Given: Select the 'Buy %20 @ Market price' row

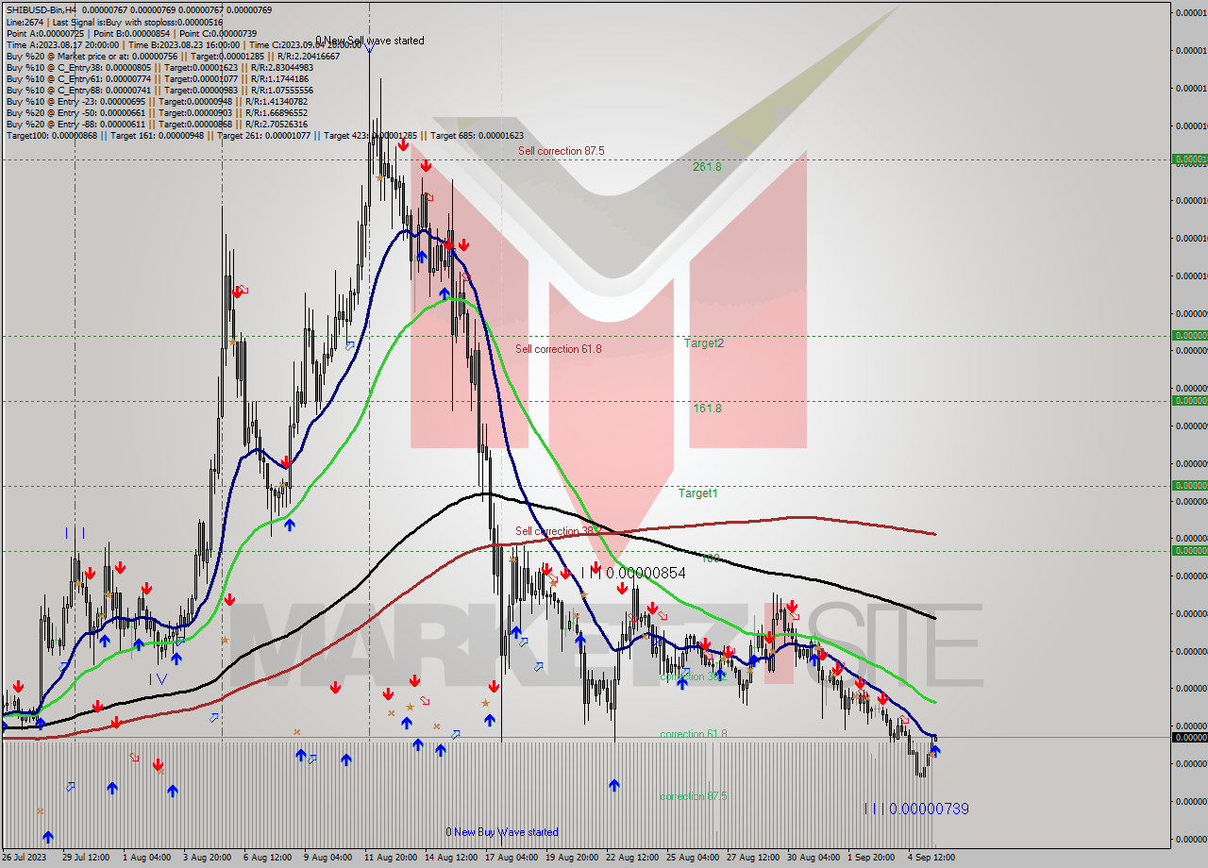Looking at the screenshot, I should coord(173,56).
